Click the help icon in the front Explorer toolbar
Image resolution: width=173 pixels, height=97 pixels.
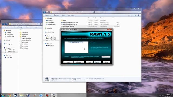(x=139, y=15)
